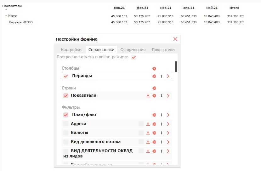Expand Вид денежного потока chevron arrow
This screenshot has width=261, height=171.
[168, 142]
